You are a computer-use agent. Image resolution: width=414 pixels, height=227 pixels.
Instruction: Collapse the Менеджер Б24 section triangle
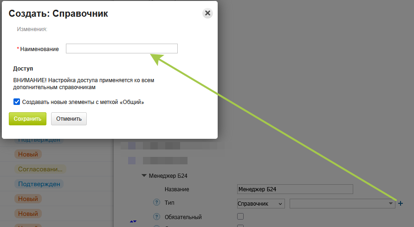144,176
